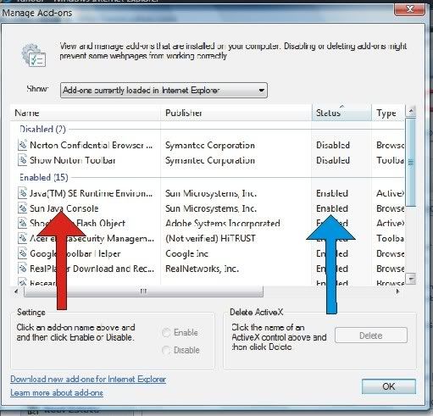Select the Norton Confidential Browser add-on name
Viewport: 433px width, 416px height.
coord(92,145)
